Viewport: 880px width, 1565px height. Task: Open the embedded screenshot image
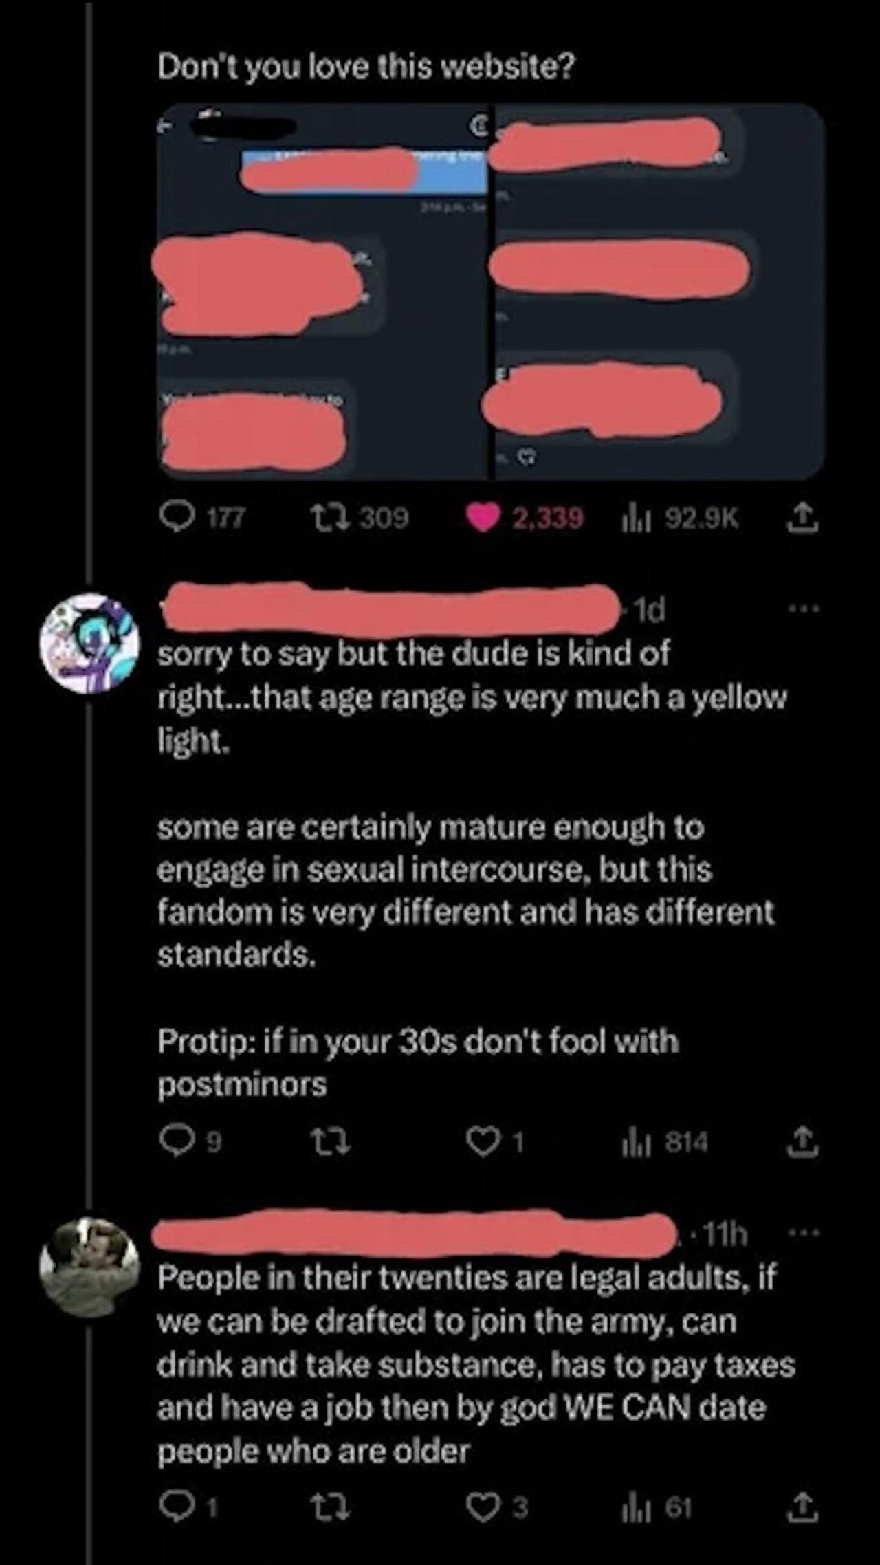[491, 292]
